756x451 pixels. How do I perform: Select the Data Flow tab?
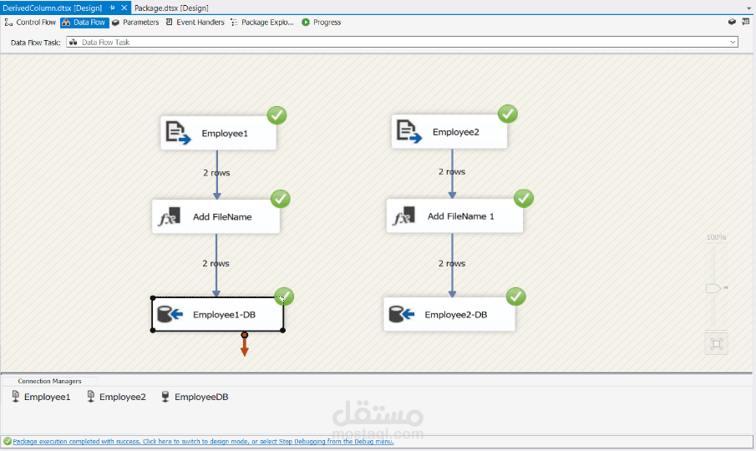click(x=84, y=23)
